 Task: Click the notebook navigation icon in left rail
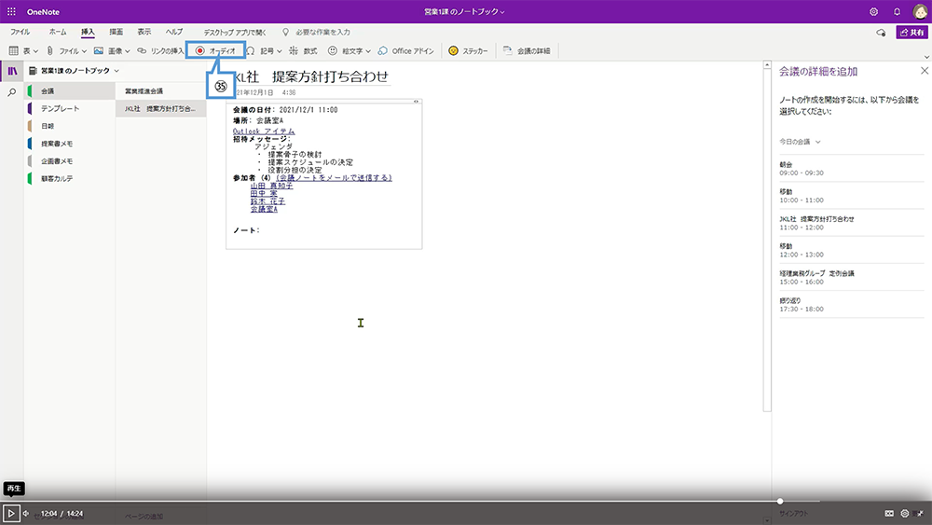click(x=12, y=71)
